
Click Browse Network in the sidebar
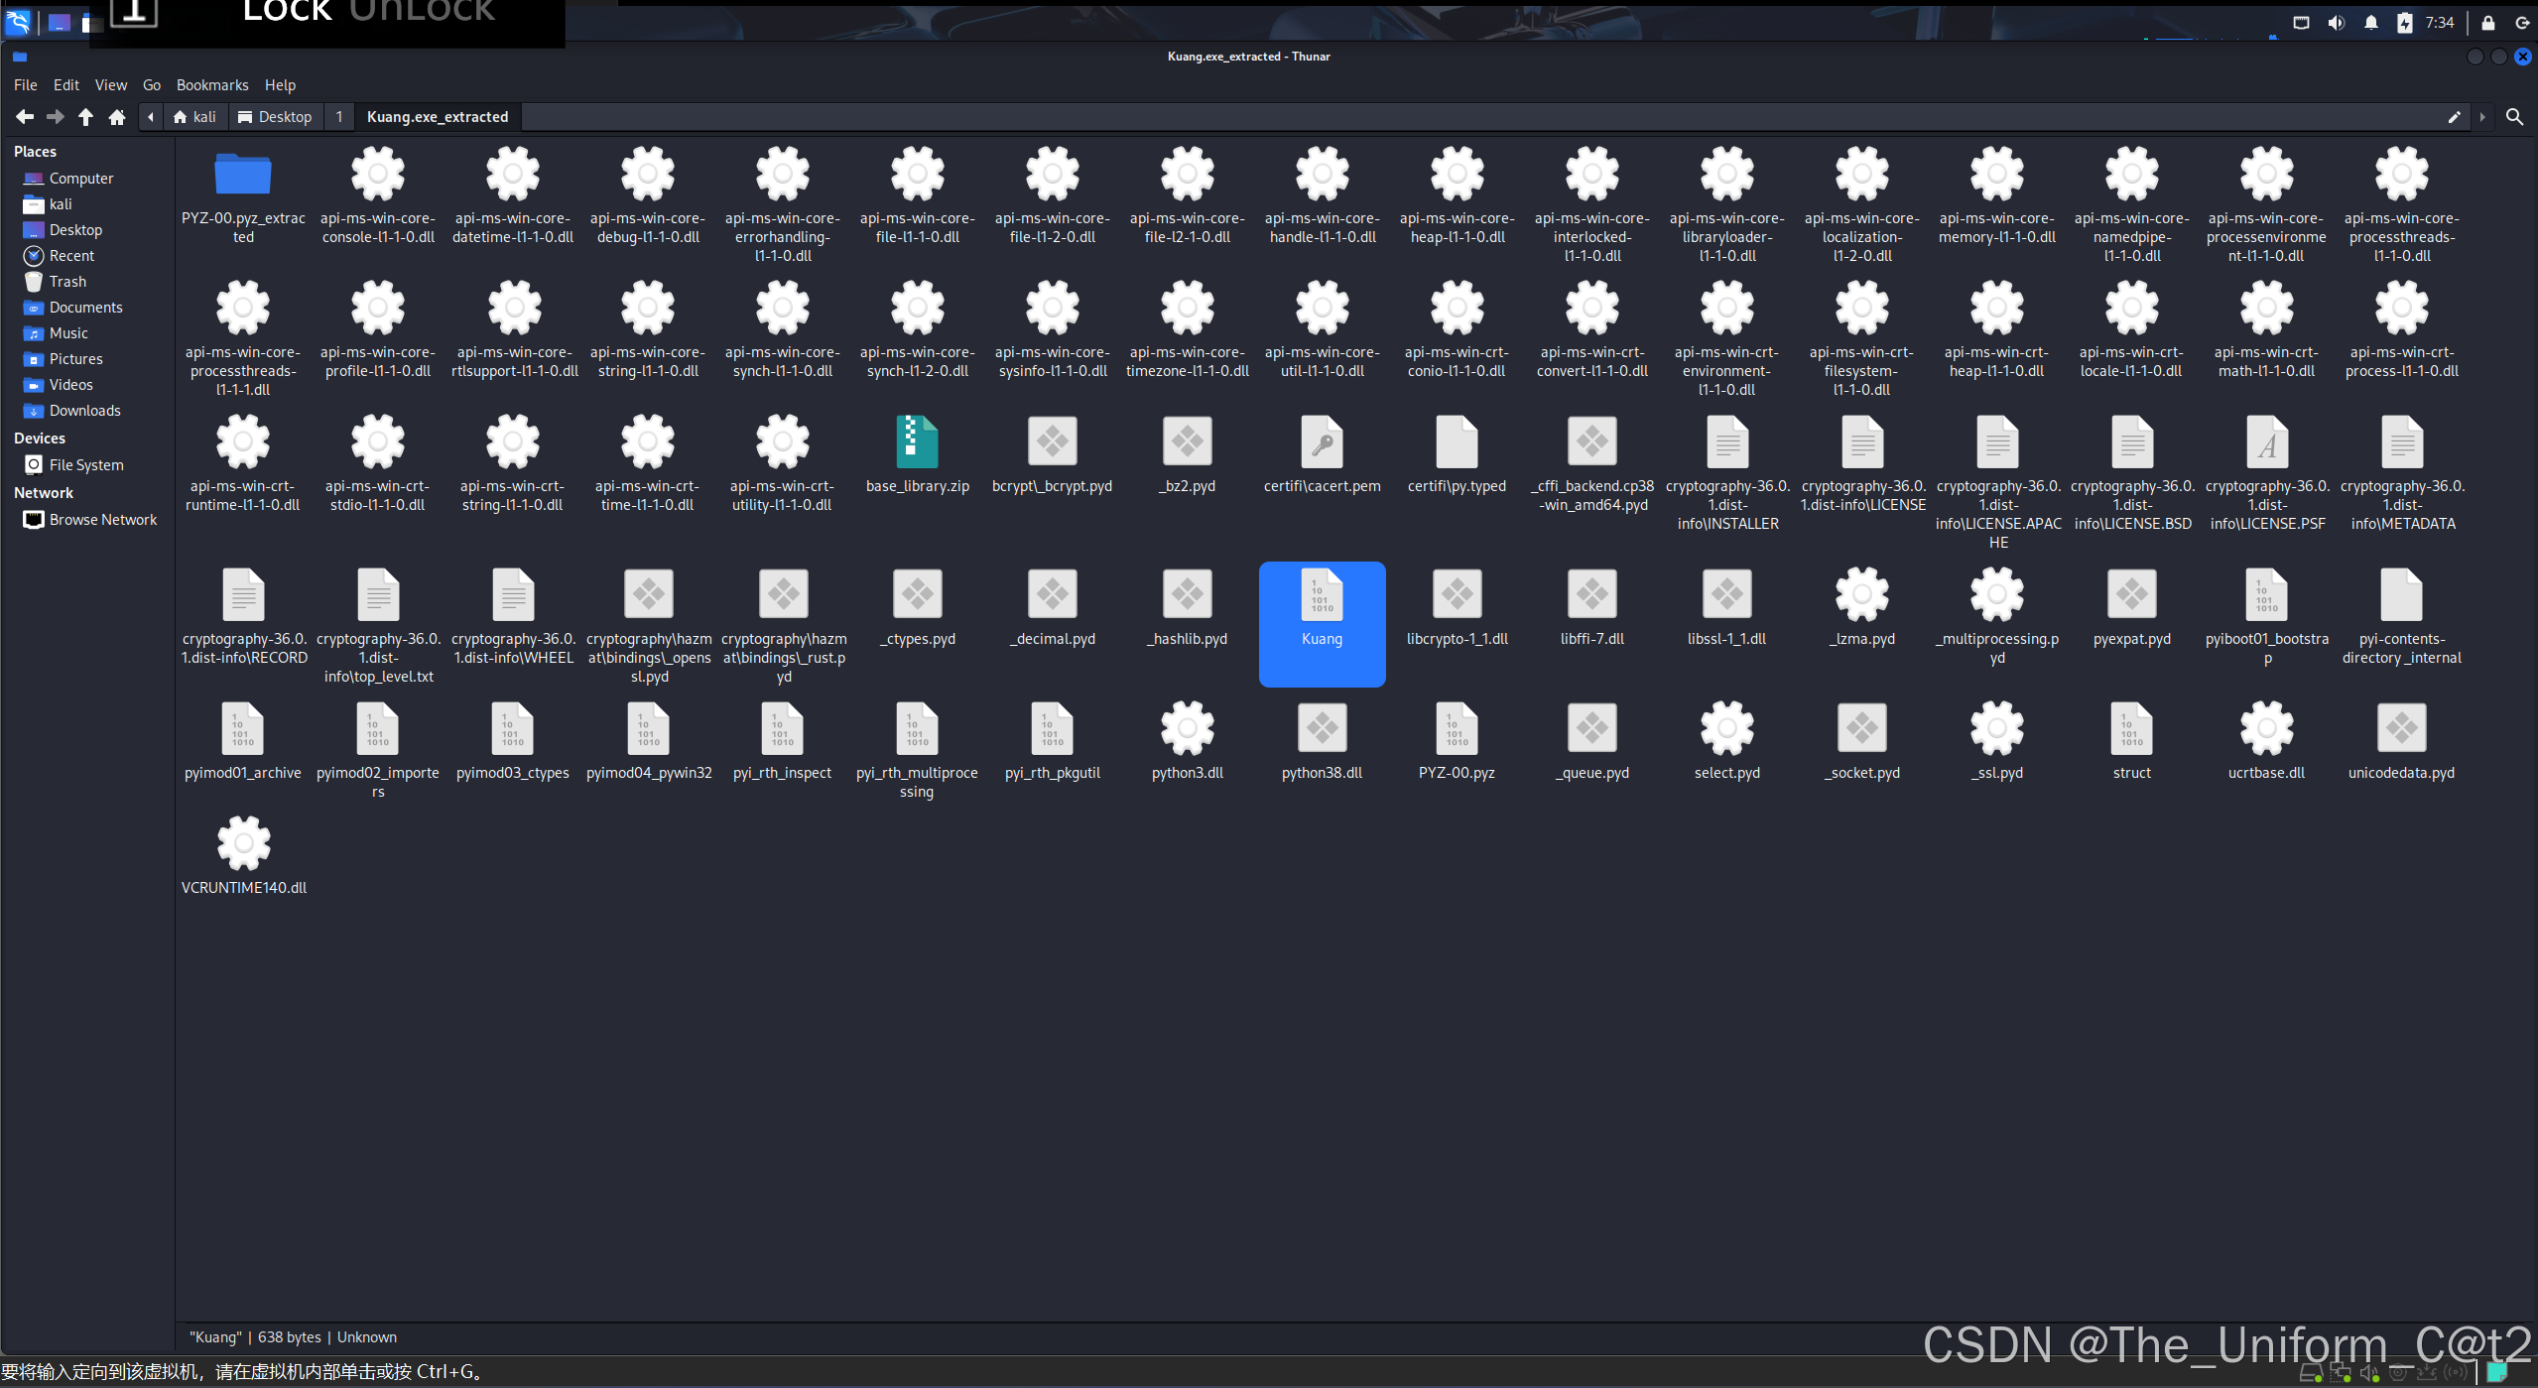pyautogui.click(x=102, y=520)
